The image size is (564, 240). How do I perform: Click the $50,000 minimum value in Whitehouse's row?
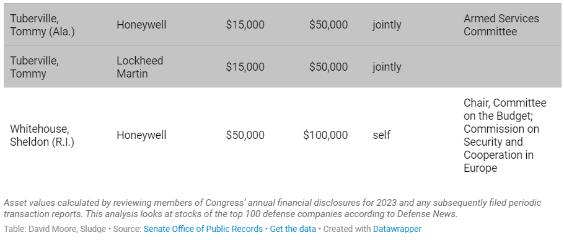pos(245,135)
